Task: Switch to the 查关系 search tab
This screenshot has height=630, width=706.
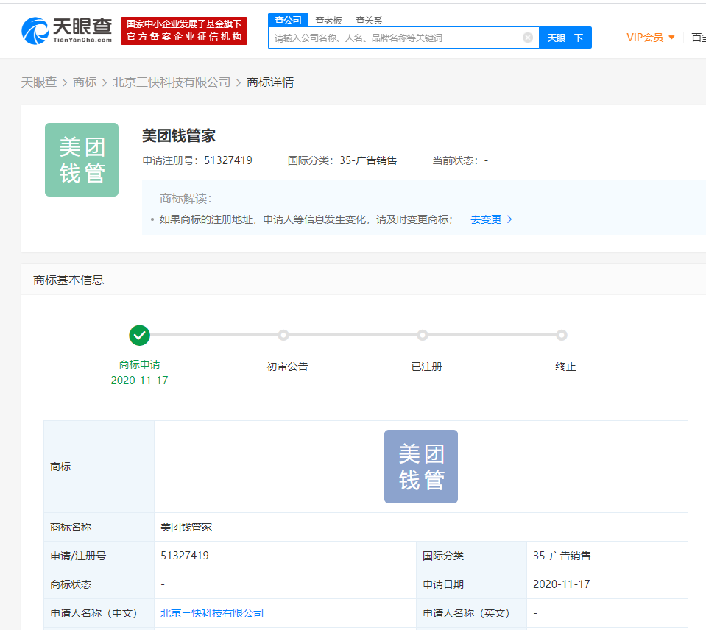Action: click(369, 21)
